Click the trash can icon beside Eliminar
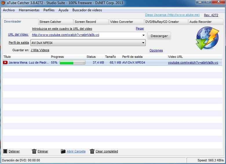This screenshot has height=164, width=226. [x=34, y=151]
